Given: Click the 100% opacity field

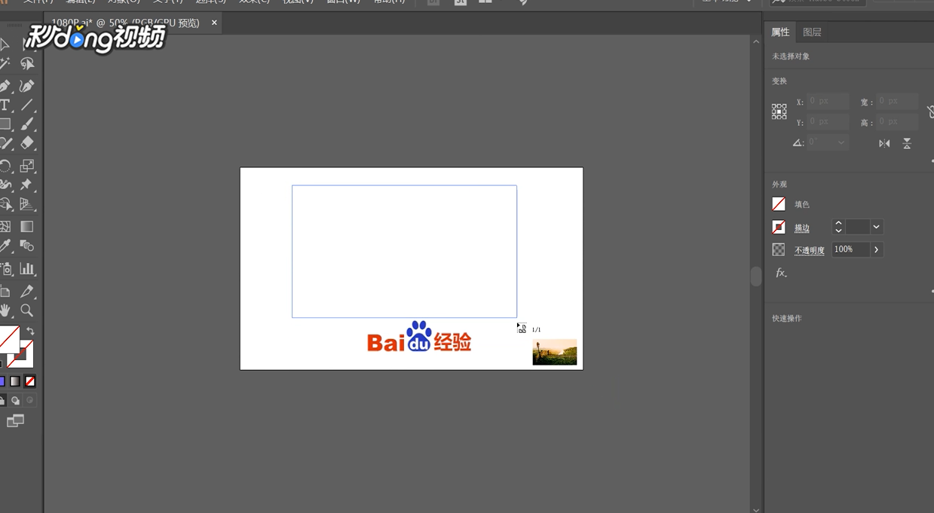Looking at the screenshot, I should click(850, 249).
